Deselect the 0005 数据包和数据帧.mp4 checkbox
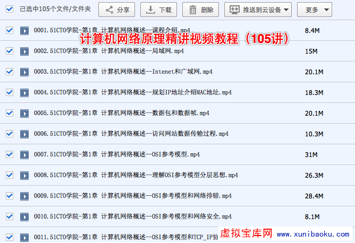Screen dimensions: 355x243 10,113
